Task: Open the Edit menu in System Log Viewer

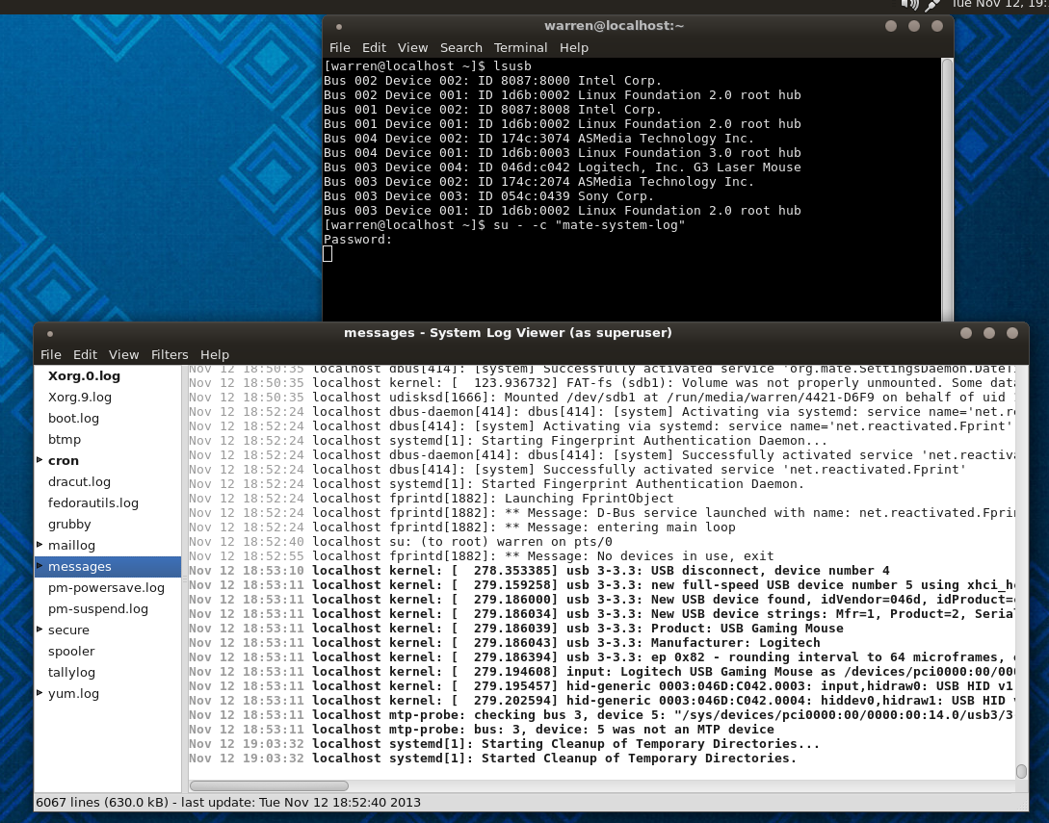Action: coord(85,354)
